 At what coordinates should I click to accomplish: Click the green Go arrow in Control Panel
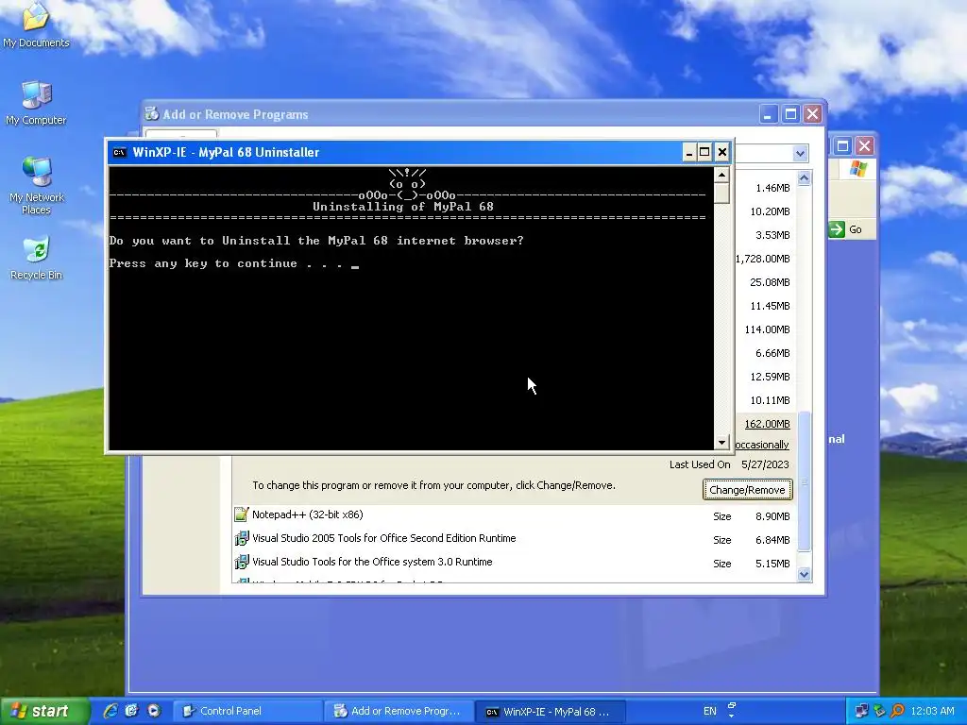(x=837, y=229)
